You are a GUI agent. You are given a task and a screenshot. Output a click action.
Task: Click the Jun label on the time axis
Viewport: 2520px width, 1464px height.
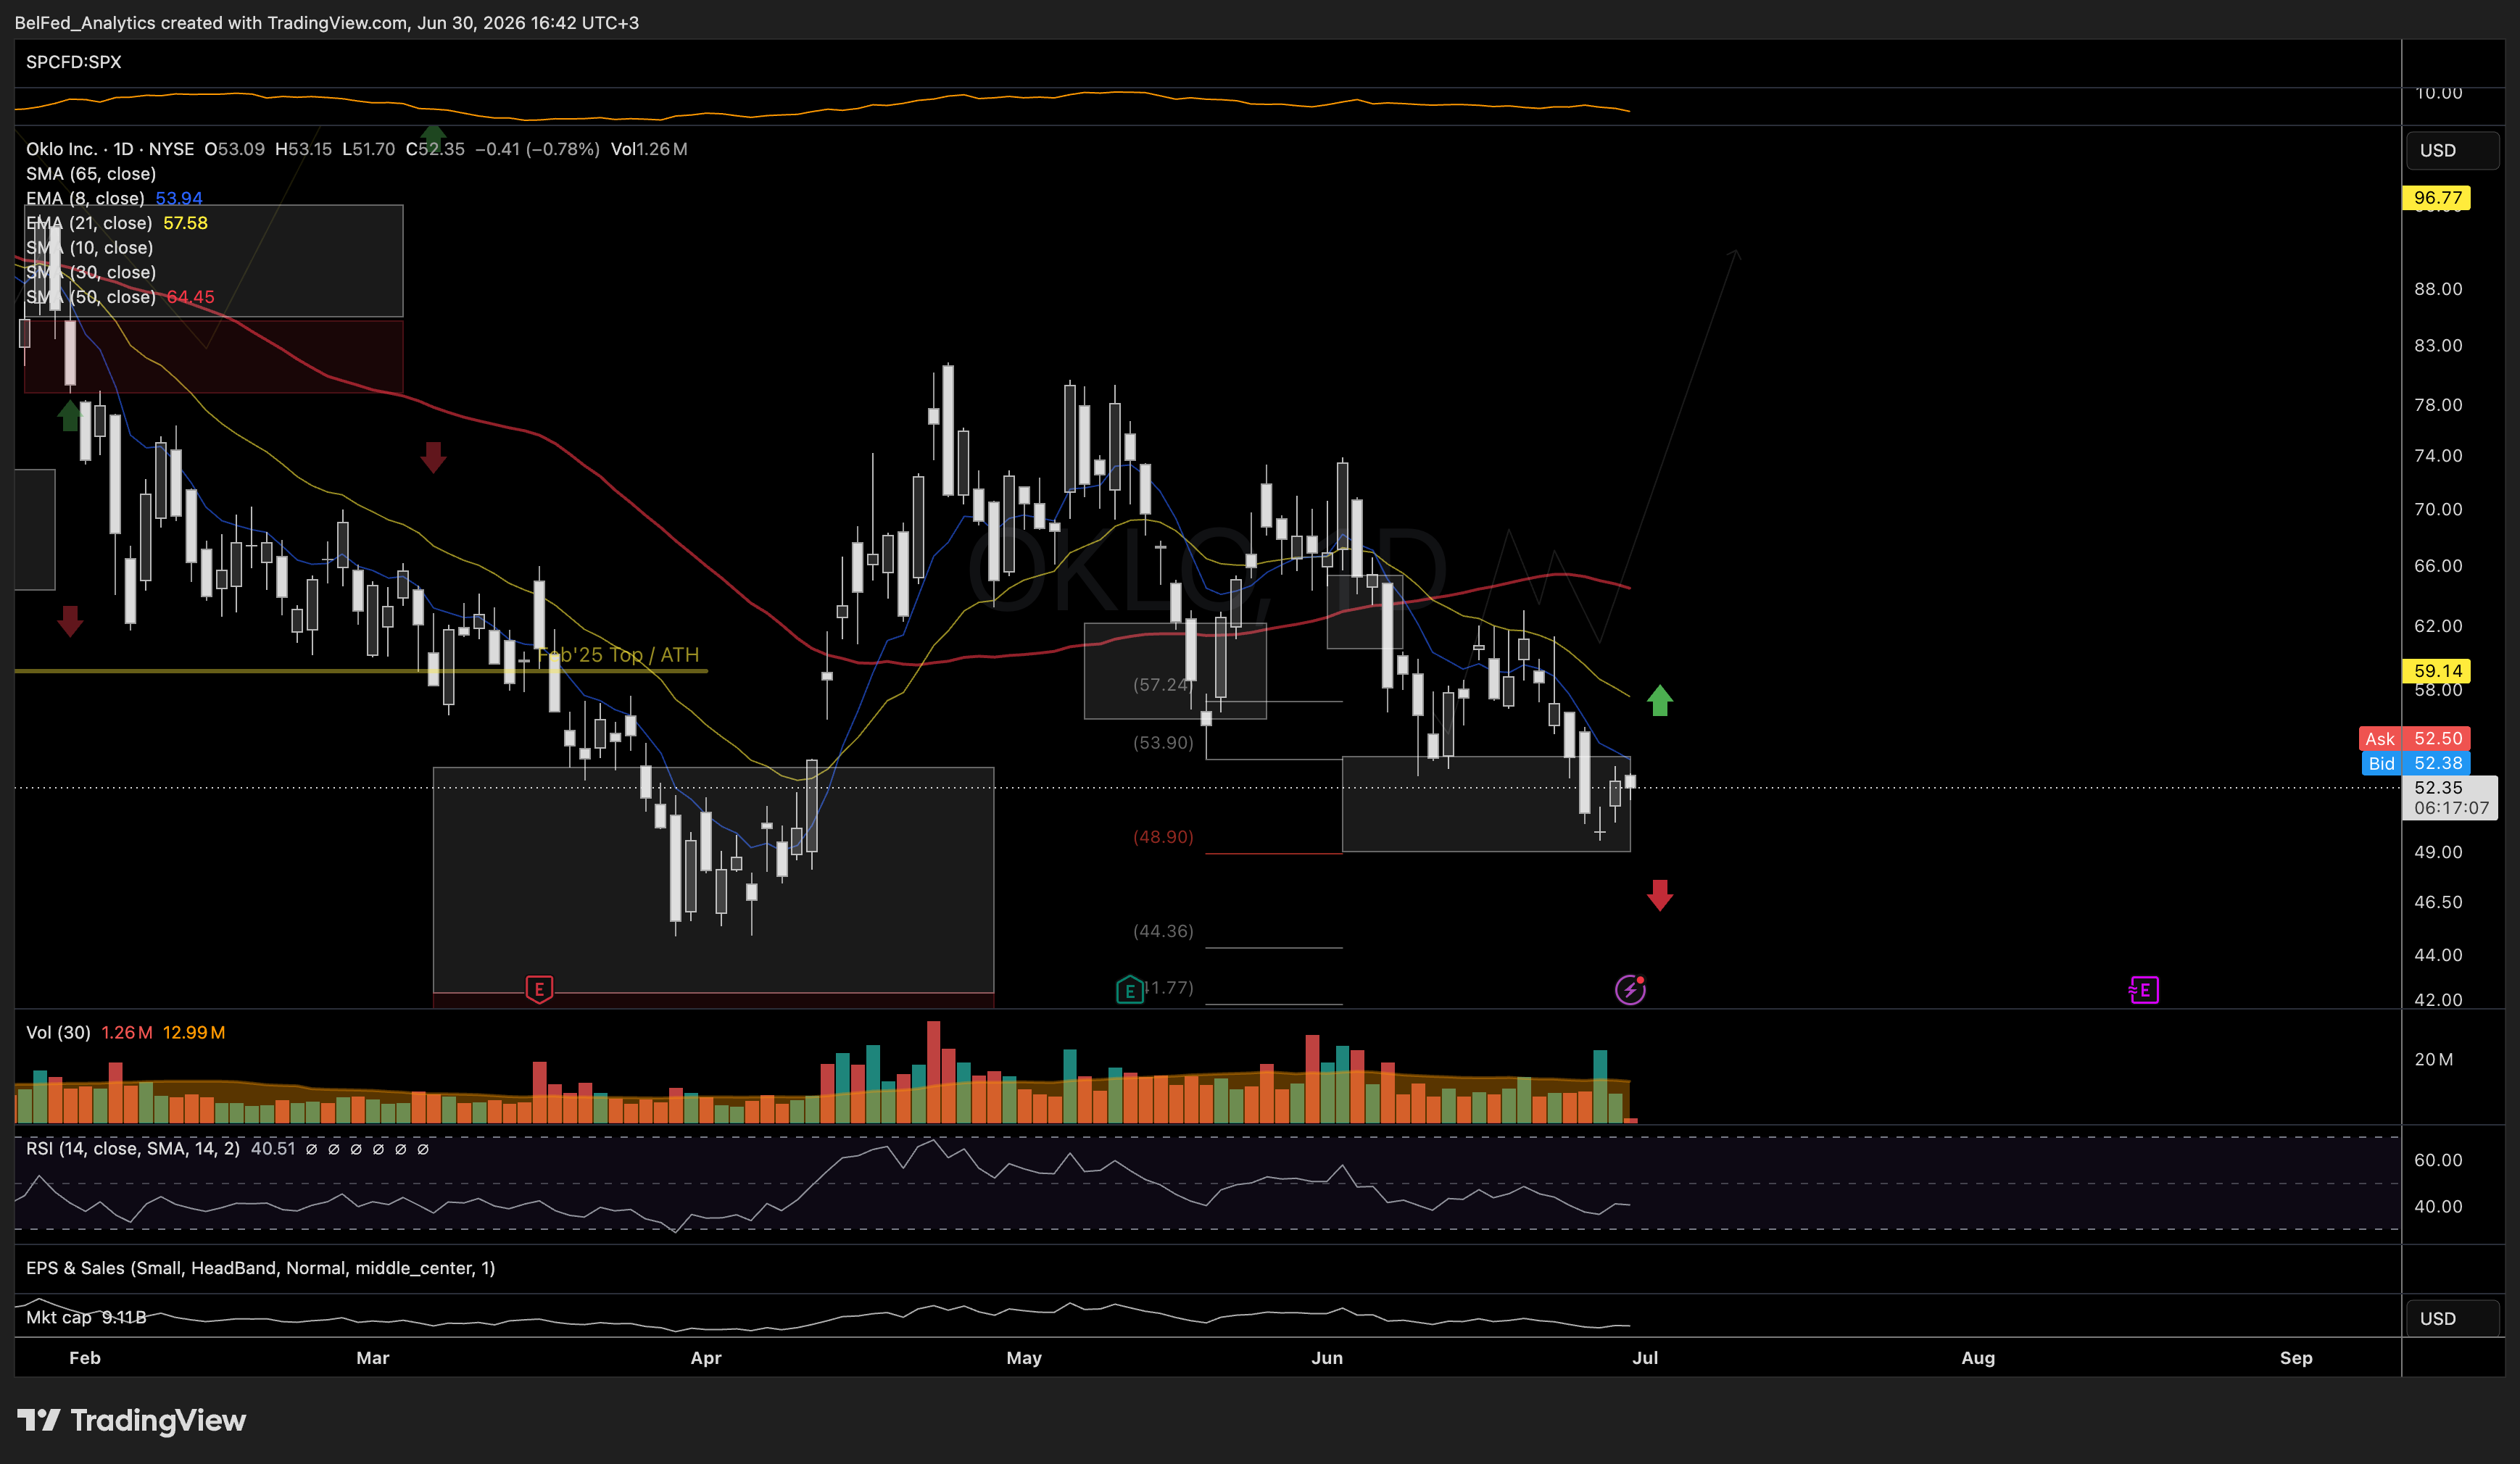click(x=1327, y=1358)
